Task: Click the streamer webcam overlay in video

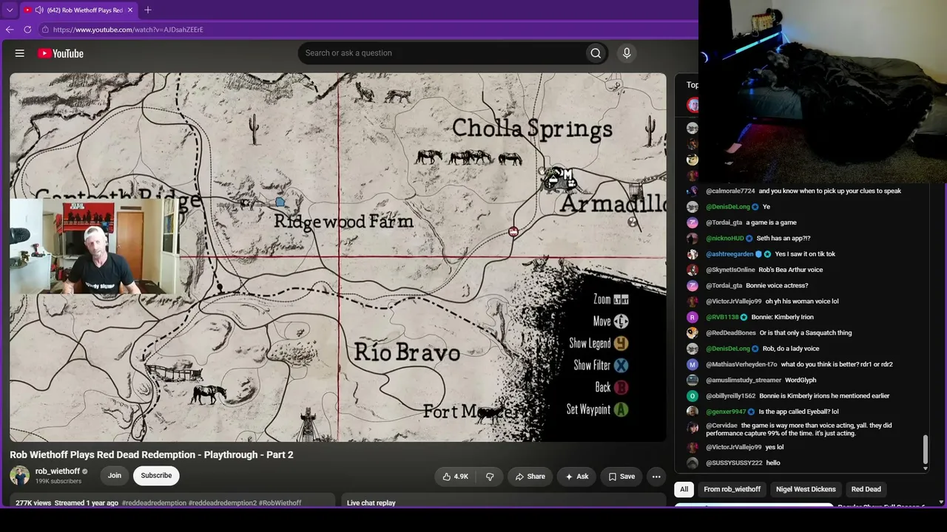Action: coord(95,246)
